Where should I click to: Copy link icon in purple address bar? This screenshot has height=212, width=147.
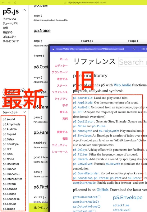pyautogui.click(x=134, y=49)
